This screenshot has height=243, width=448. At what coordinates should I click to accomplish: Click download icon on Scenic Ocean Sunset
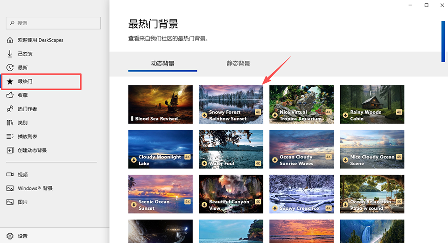(134, 205)
